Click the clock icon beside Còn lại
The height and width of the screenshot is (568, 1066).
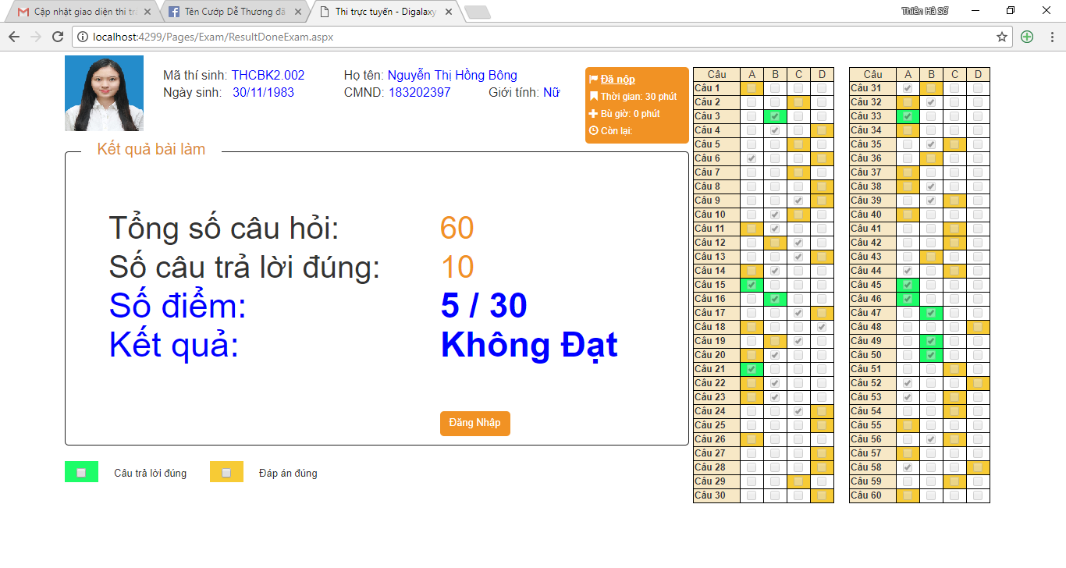pos(594,131)
